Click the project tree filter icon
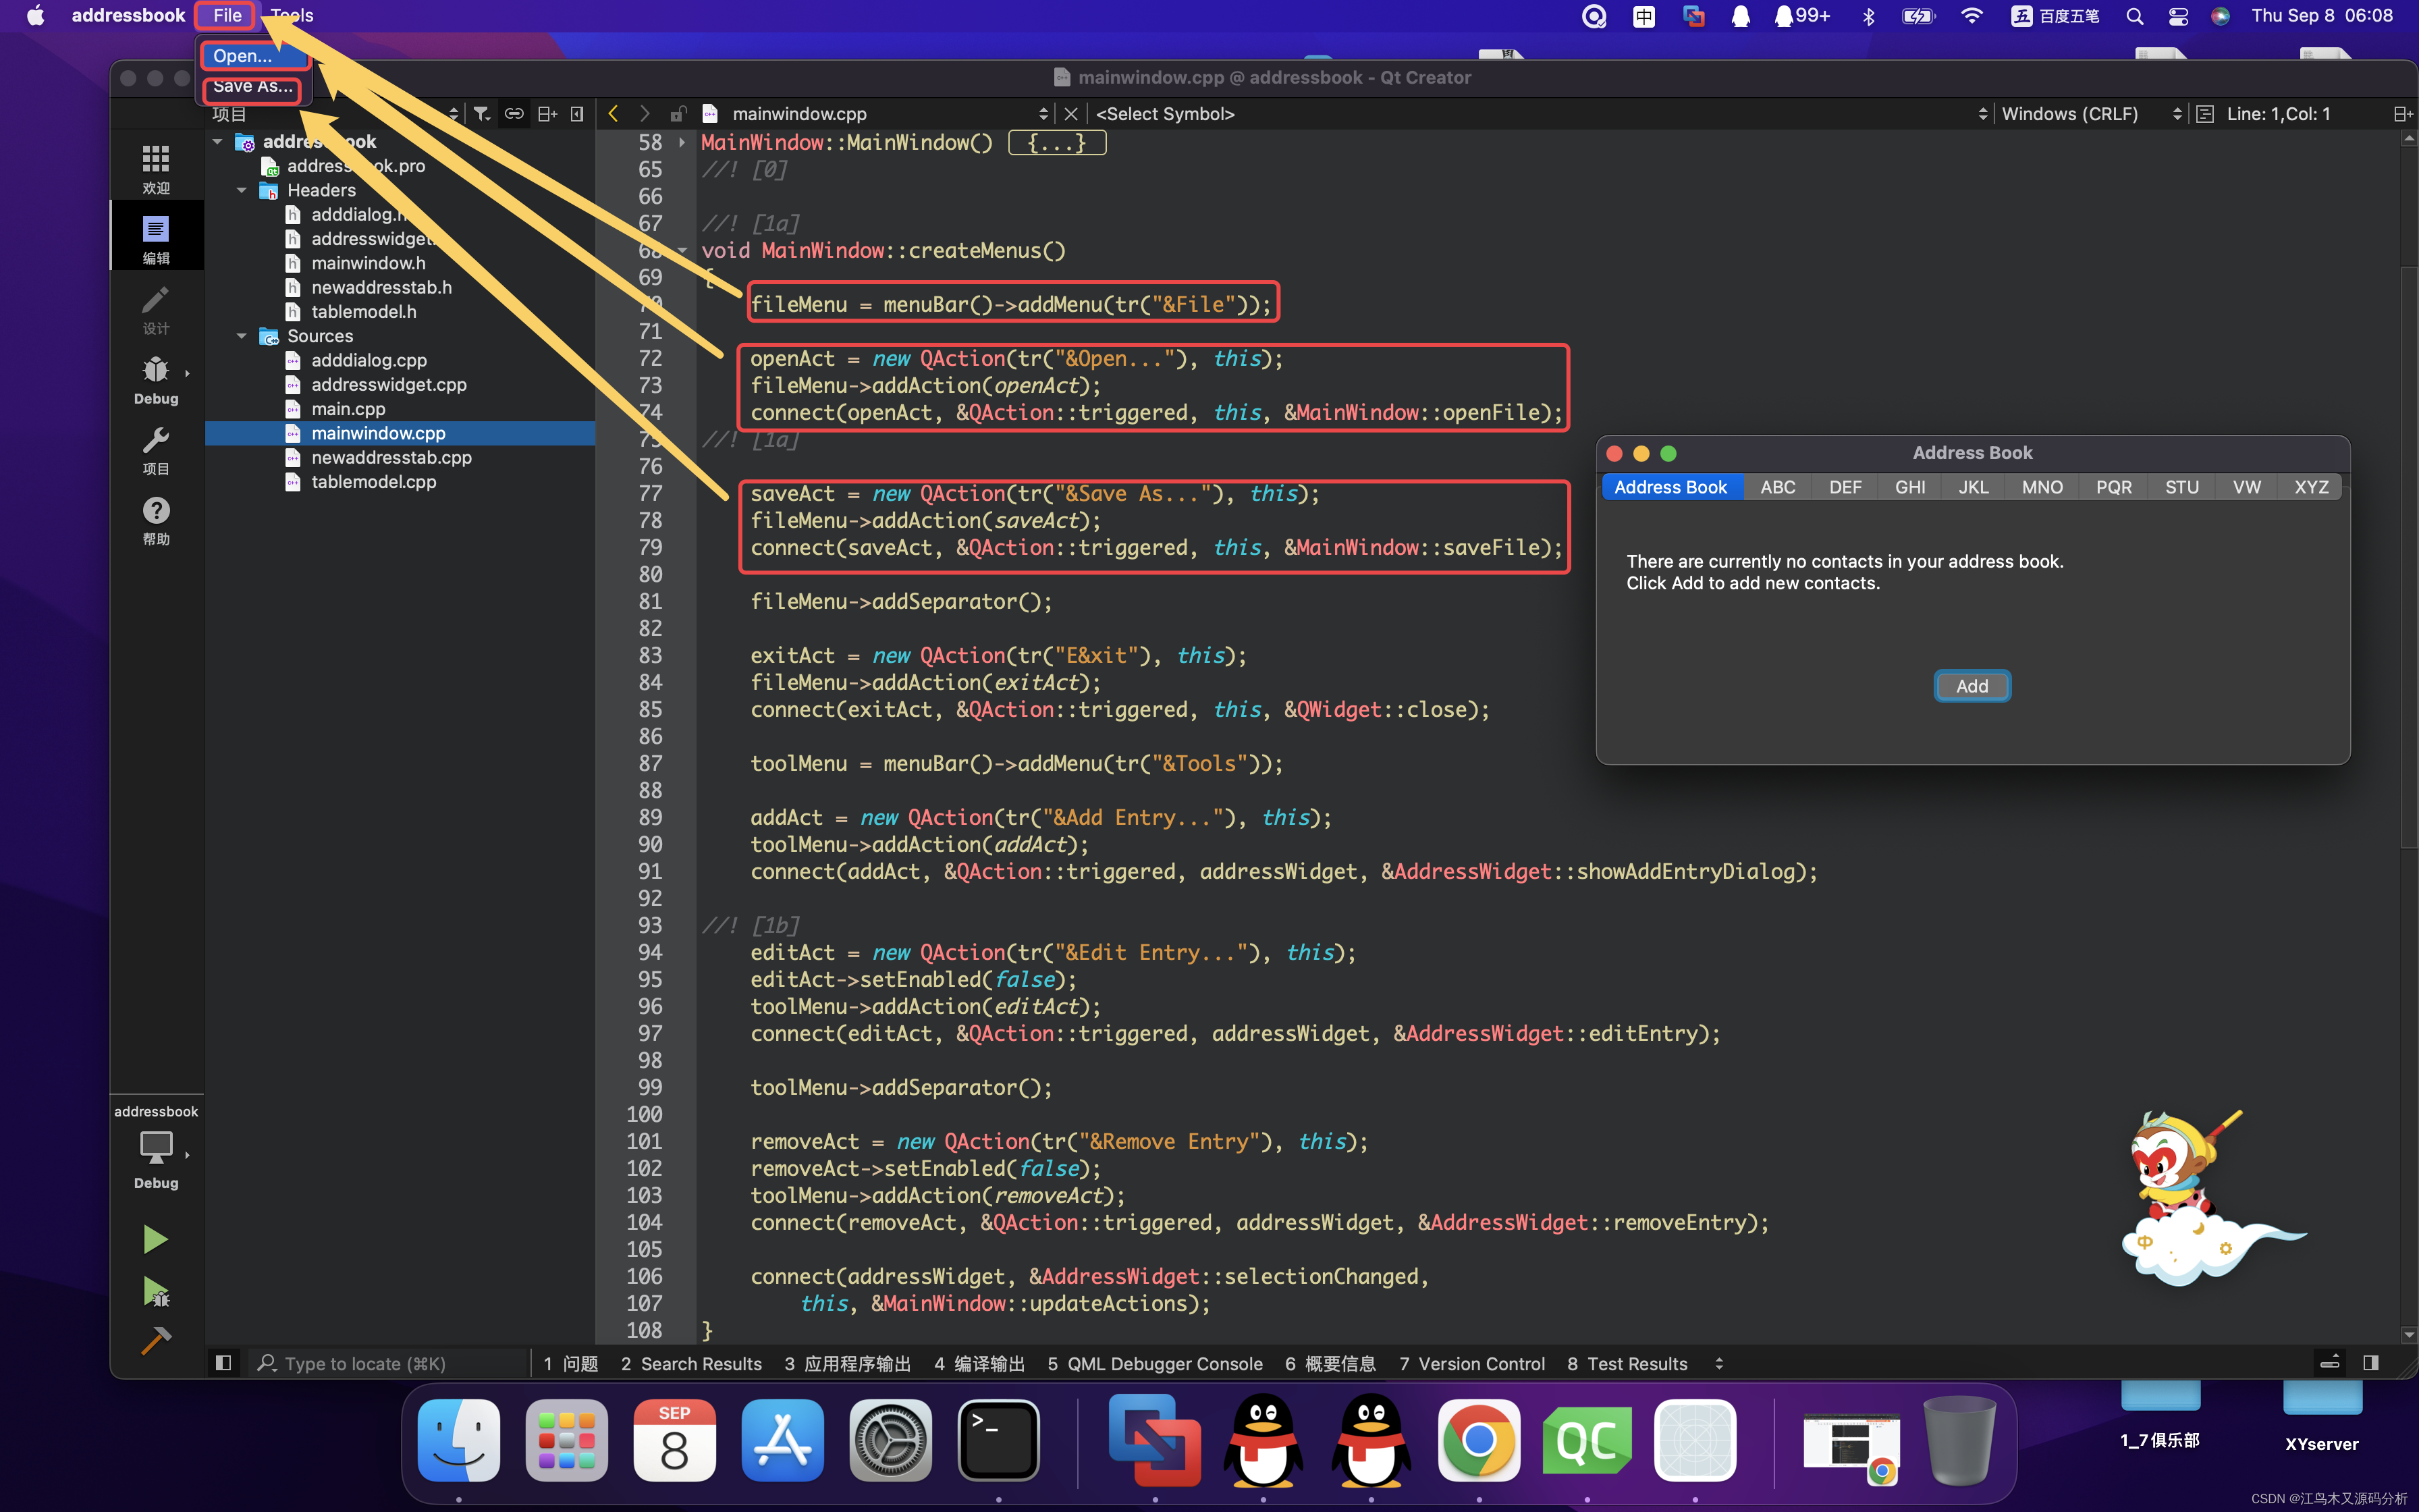The width and height of the screenshot is (2419, 1512). (x=482, y=114)
